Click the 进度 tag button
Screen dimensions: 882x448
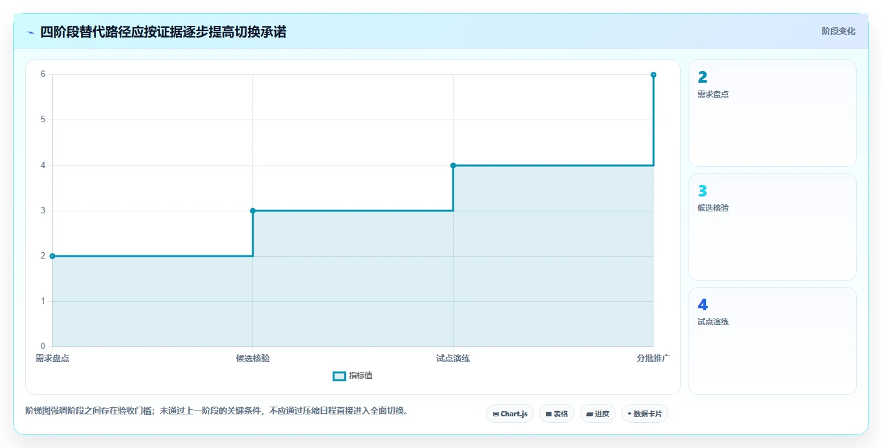[597, 414]
